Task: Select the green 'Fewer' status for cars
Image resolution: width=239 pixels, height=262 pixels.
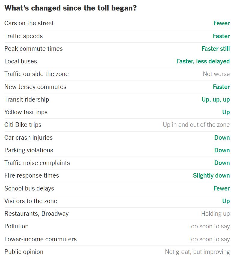Action: (x=222, y=23)
